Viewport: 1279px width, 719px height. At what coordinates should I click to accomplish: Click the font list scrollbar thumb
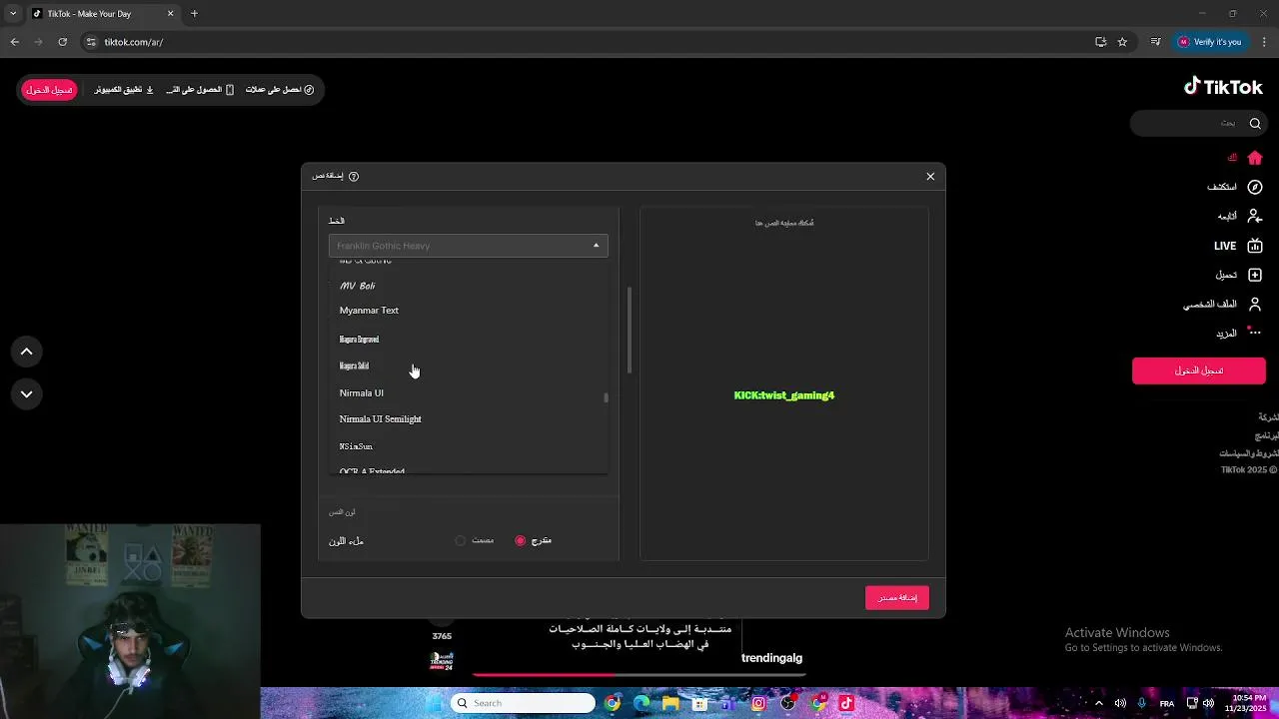click(x=606, y=397)
